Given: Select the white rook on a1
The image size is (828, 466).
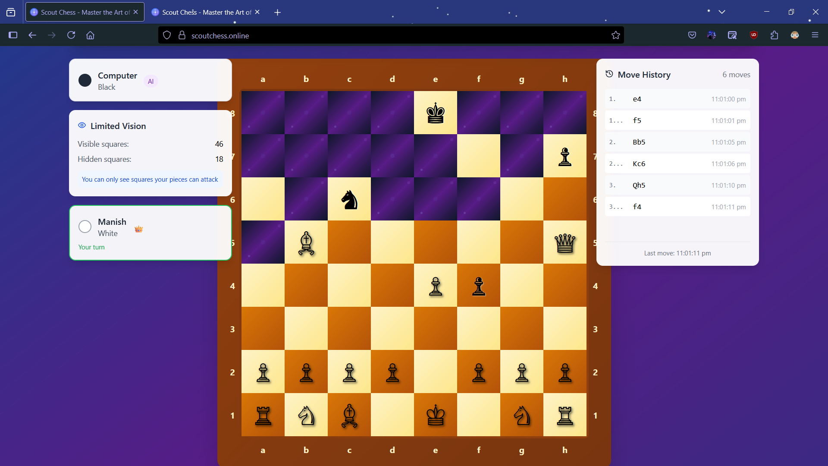Looking at the screenshot, I should pyautogui.click(x=263, y=415).
